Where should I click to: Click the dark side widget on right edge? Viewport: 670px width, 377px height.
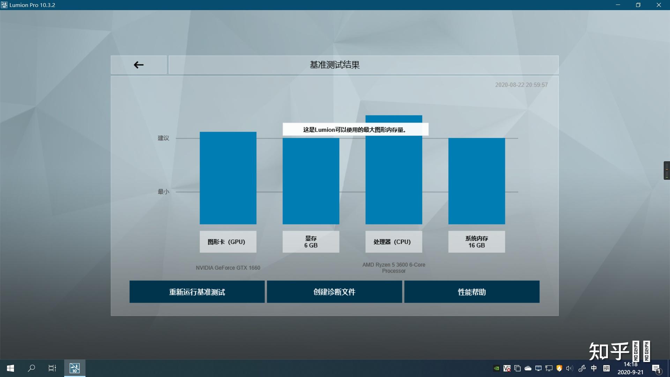click(x=667, y=170)
